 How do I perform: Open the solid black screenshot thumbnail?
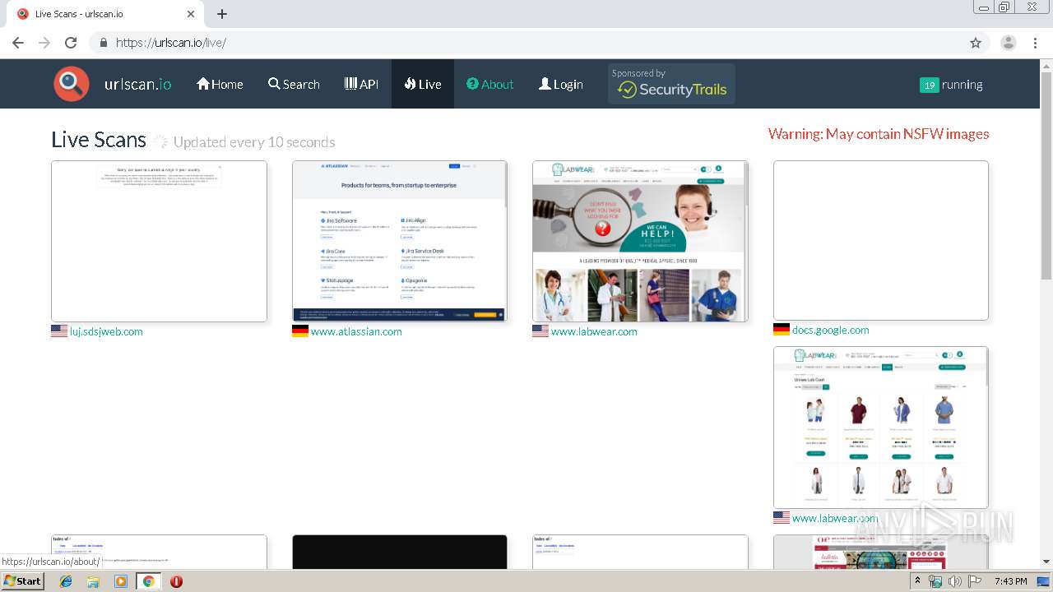pos(399,552)
